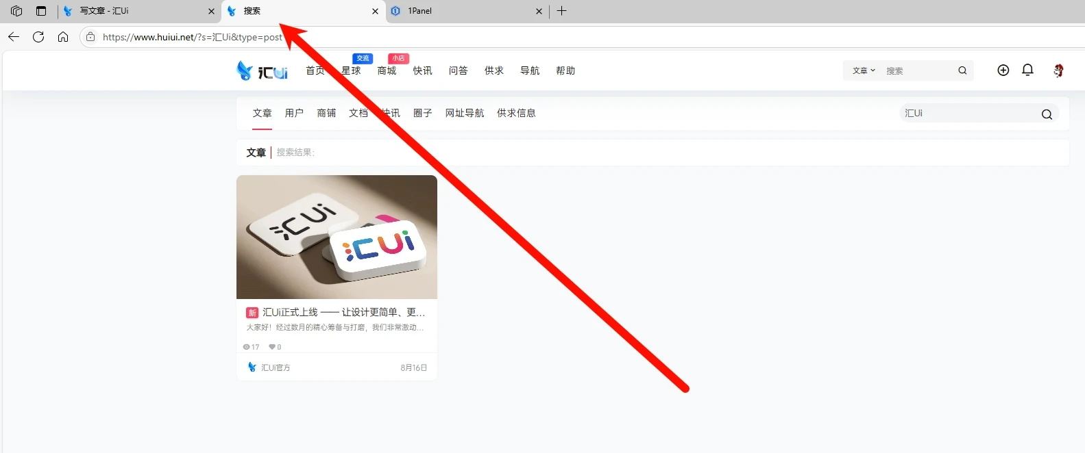Open the 汇Ui article thumbnail image

(337, 237)
